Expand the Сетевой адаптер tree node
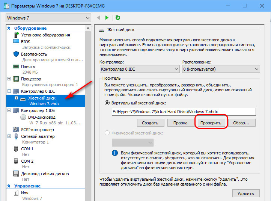Viewport: 271px width, 201px height. (x=9, y=136)
